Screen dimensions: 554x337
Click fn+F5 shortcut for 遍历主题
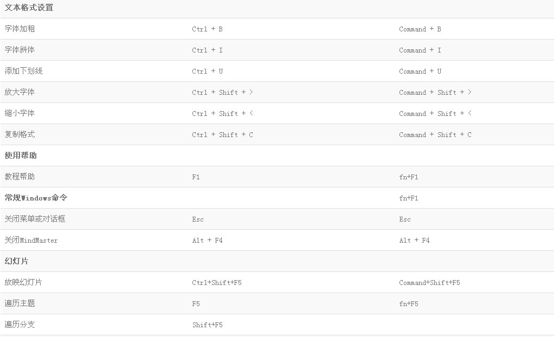[x=409, y=304]
